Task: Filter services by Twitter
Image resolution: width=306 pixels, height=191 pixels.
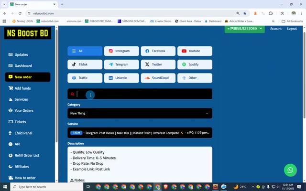Action: tap(158, 64)
